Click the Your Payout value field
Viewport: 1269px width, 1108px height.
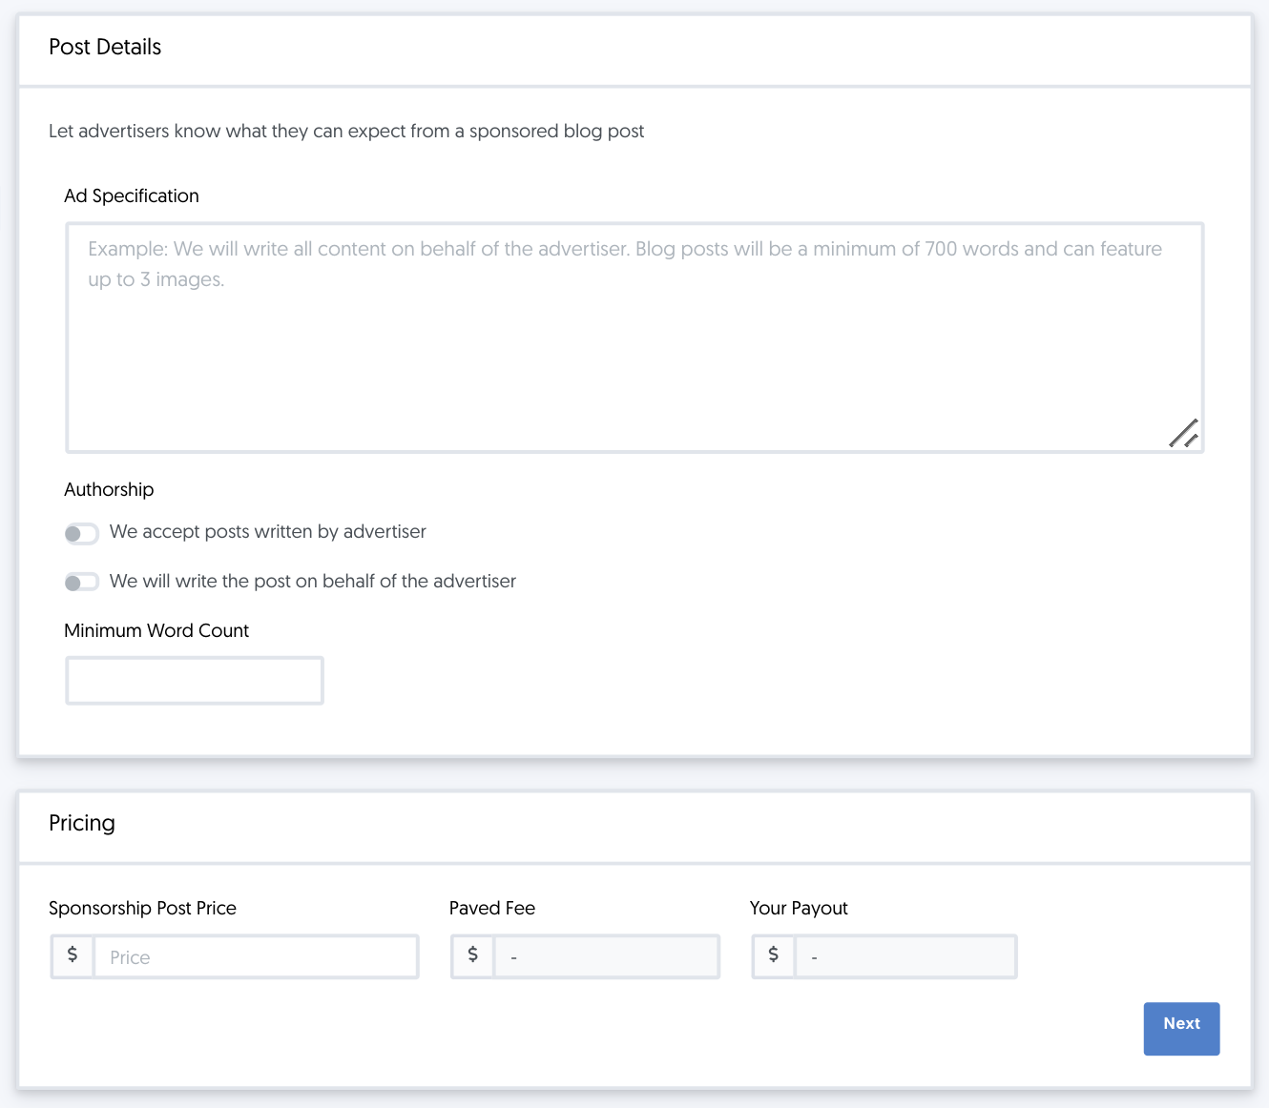(x=905, y=956)
